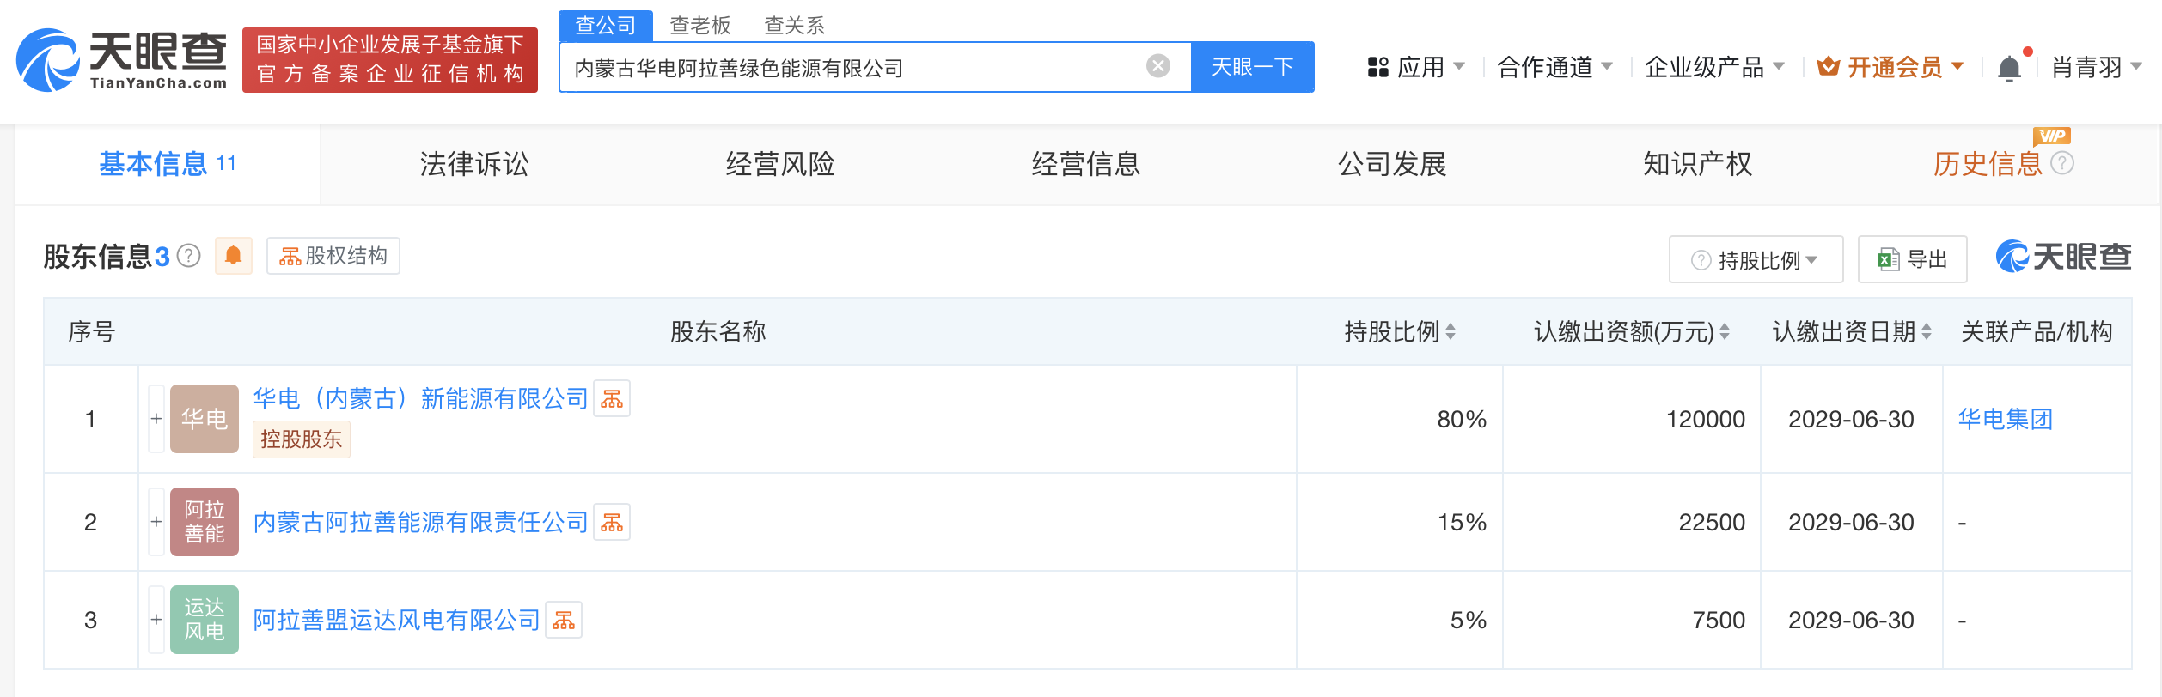The height and width of the screenshot is (697, 2162).
Task: Select the 查老板 search tab
Action: [699, 26]
